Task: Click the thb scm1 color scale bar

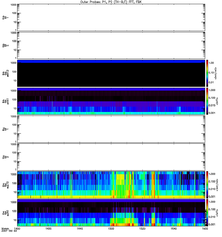Action: coord(207,101)
